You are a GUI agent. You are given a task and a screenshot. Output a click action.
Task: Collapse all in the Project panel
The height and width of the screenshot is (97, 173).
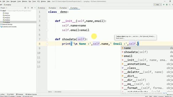click(28, 8)
